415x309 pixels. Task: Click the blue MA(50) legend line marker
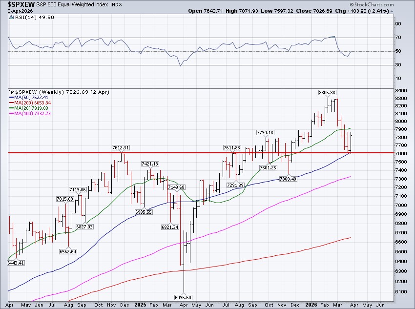[11, 97]
